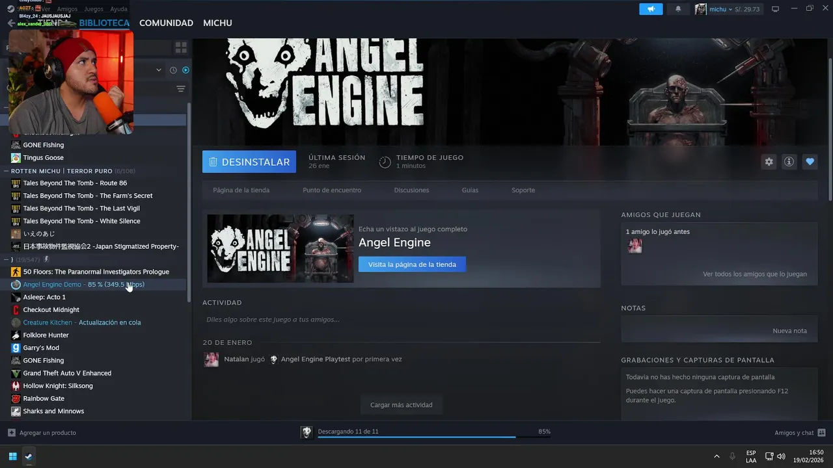
Task: Go to the BIBLIOTECA tab
Action: coord(104,23)
